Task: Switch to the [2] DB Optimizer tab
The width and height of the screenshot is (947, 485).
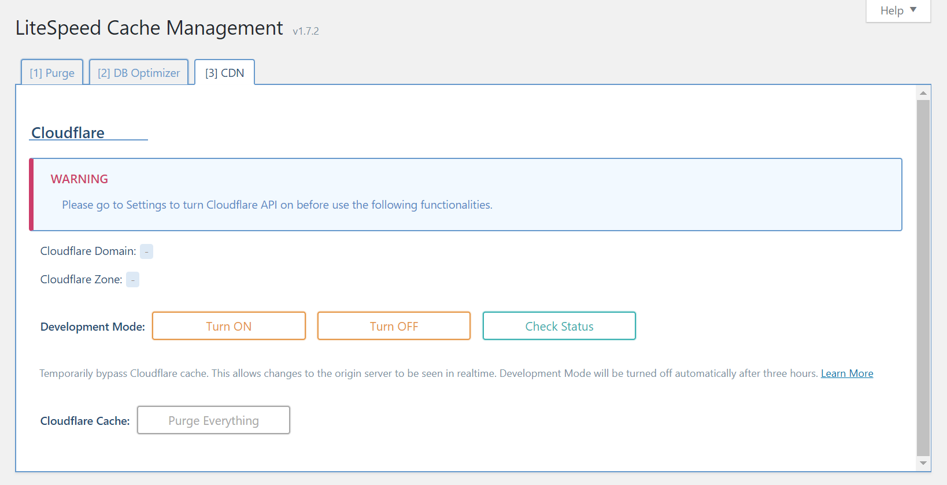Action: pyautogui.click(x=139, y=73)
